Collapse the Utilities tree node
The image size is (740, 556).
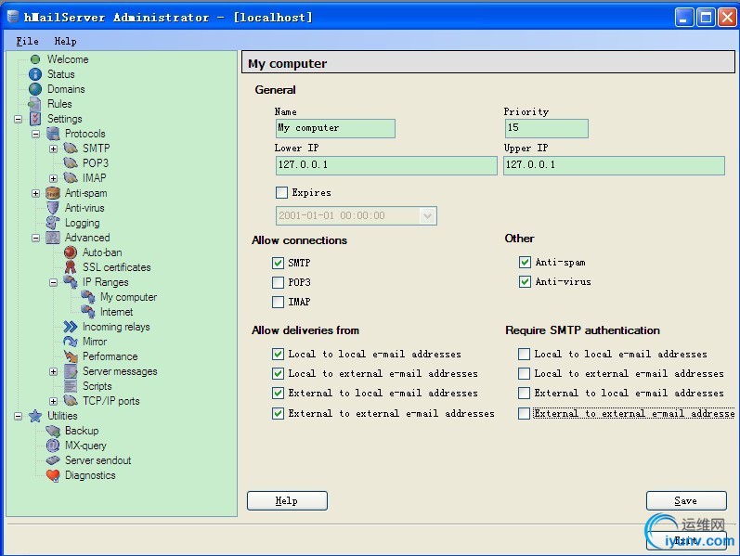(x=18, y=416)
